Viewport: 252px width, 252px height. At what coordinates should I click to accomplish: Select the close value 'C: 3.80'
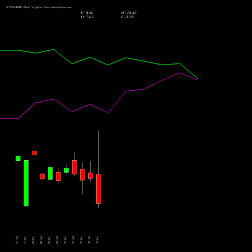[87, 13]
